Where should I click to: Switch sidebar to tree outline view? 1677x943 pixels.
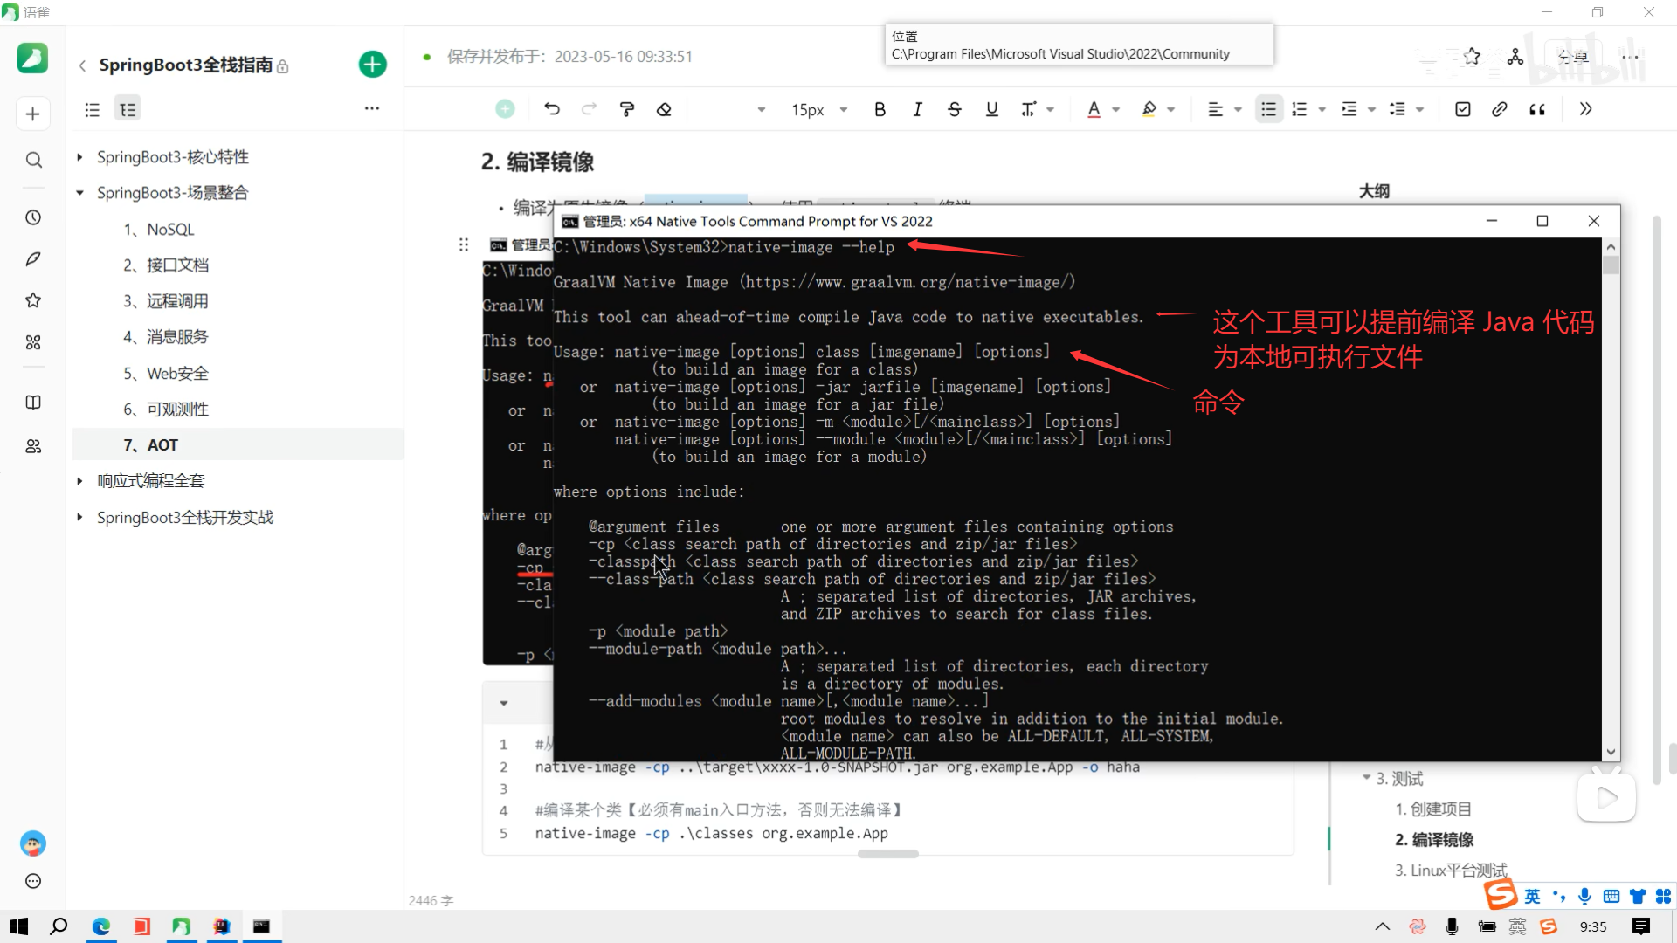coord(128,109)
